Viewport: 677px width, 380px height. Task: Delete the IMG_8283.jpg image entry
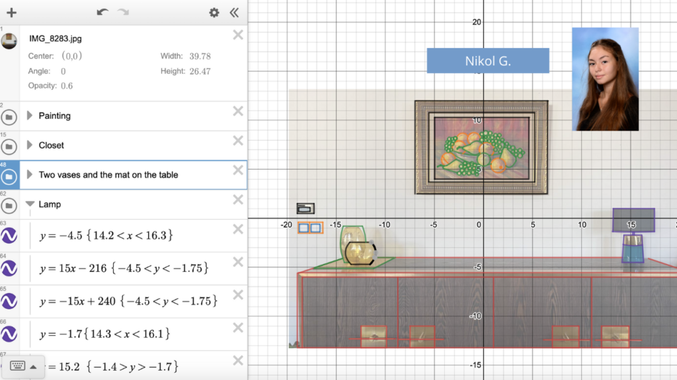[x=238, y=35]
